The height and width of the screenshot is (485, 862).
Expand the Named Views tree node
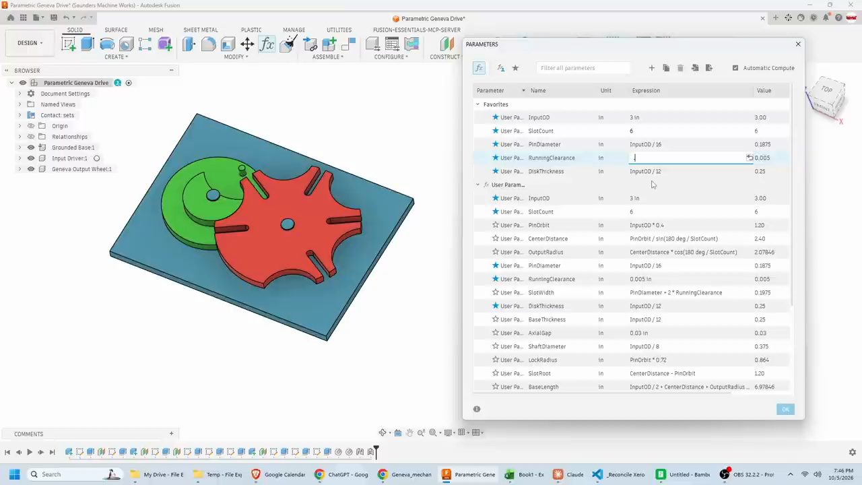(20, 104)
